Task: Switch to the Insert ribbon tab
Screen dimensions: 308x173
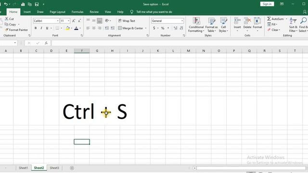Action: (27, 12)
